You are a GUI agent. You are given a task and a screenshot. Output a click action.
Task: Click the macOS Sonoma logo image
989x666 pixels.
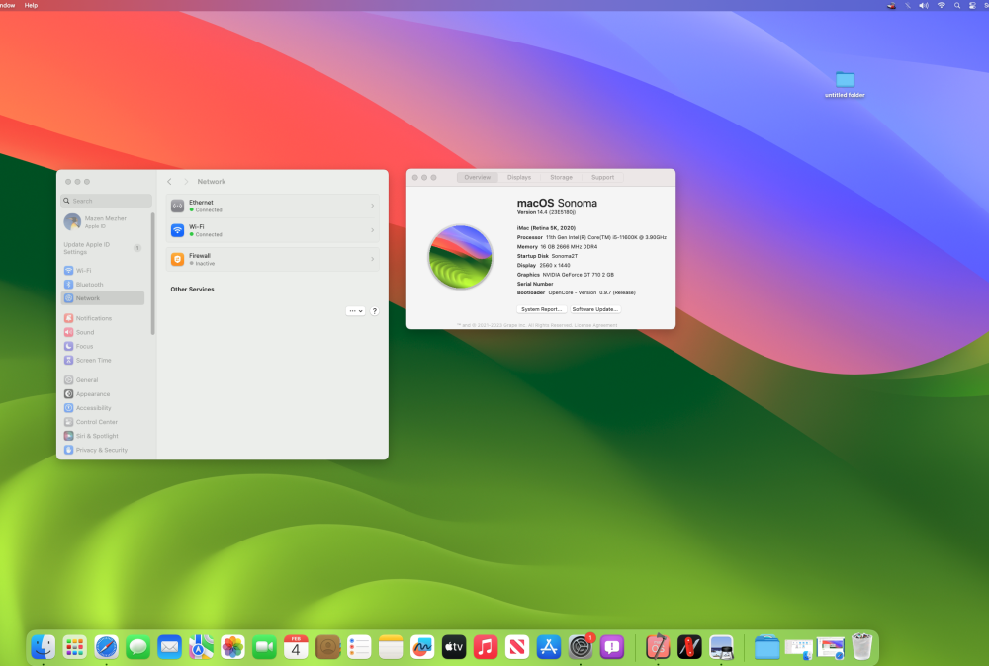[461, 257]
